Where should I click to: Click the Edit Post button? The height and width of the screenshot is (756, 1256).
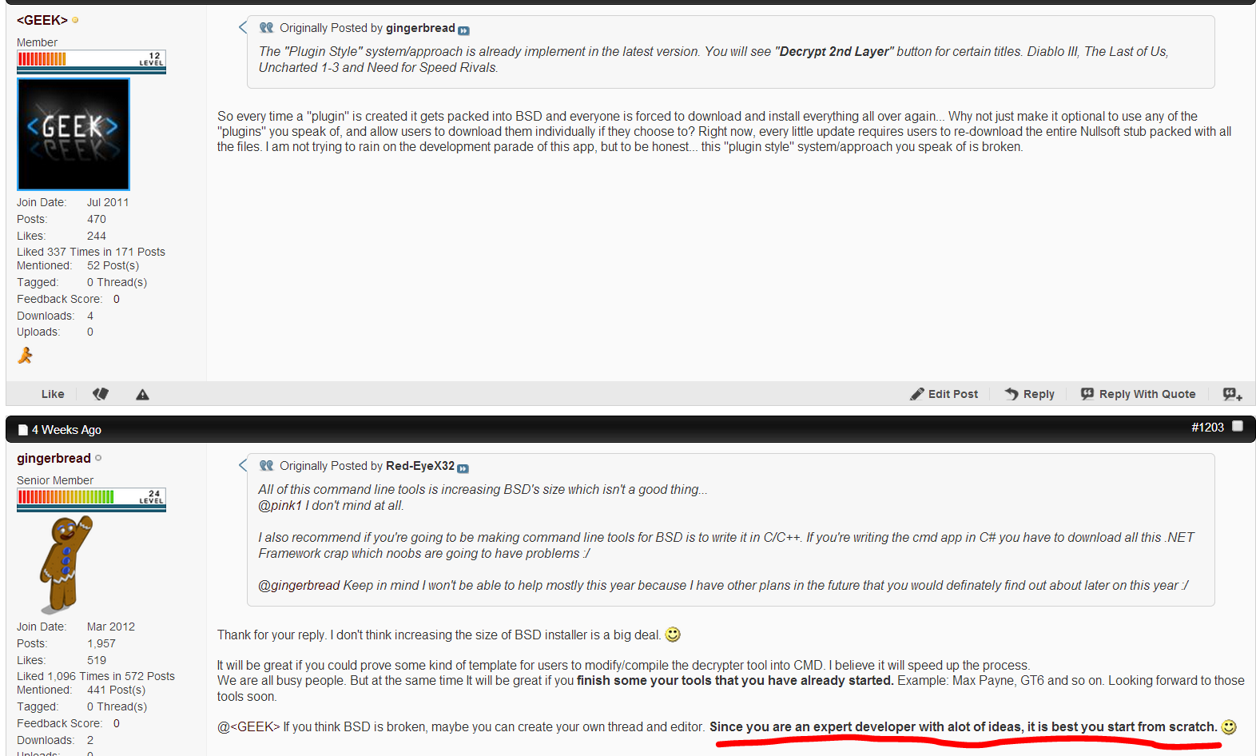point(944,394)
